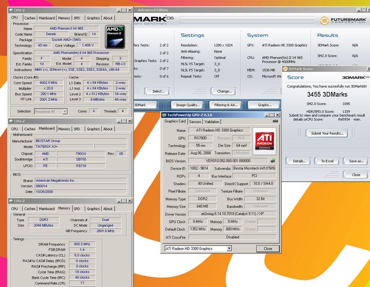Image resolution: width=370 pixels, height=287 pixels.
Task: Click the HT Link value 2001.2 MHz
Action: click(48, 99)
